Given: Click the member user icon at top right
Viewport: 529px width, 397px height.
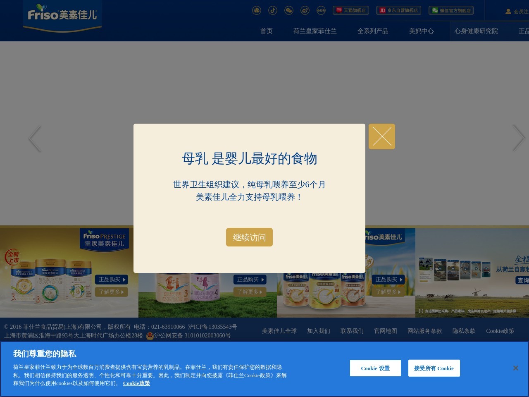Looking at the screenshot, I should pos(508,11).
